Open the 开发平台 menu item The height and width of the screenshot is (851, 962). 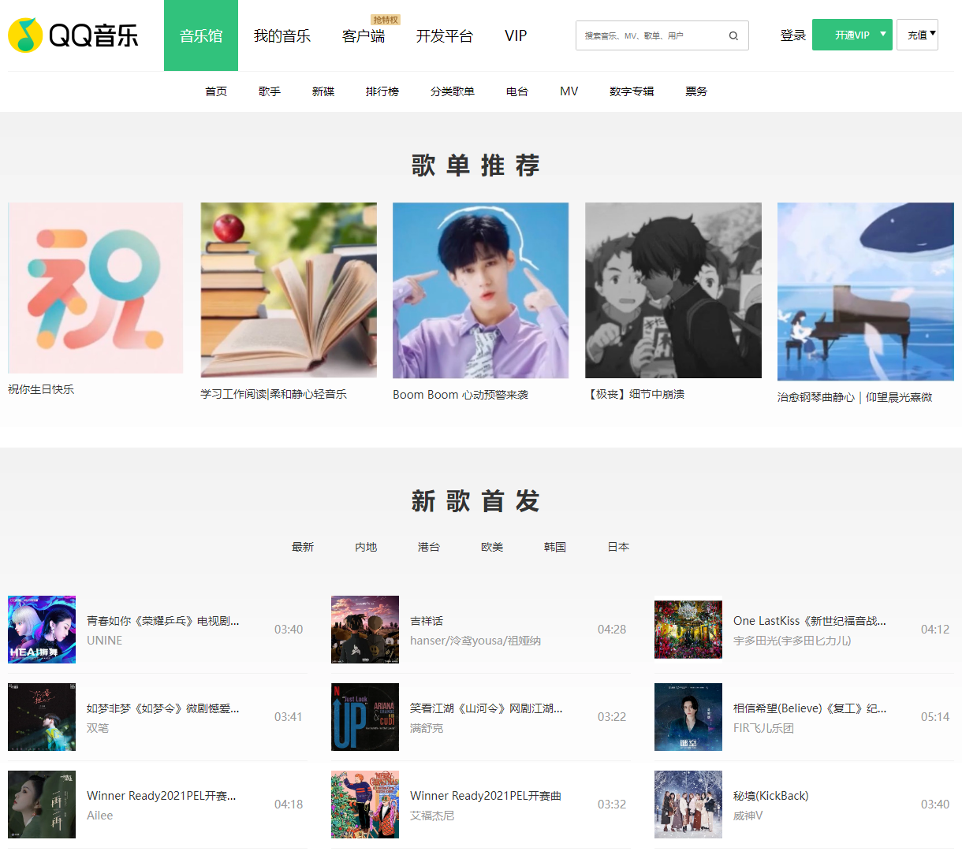coord(444,35)
